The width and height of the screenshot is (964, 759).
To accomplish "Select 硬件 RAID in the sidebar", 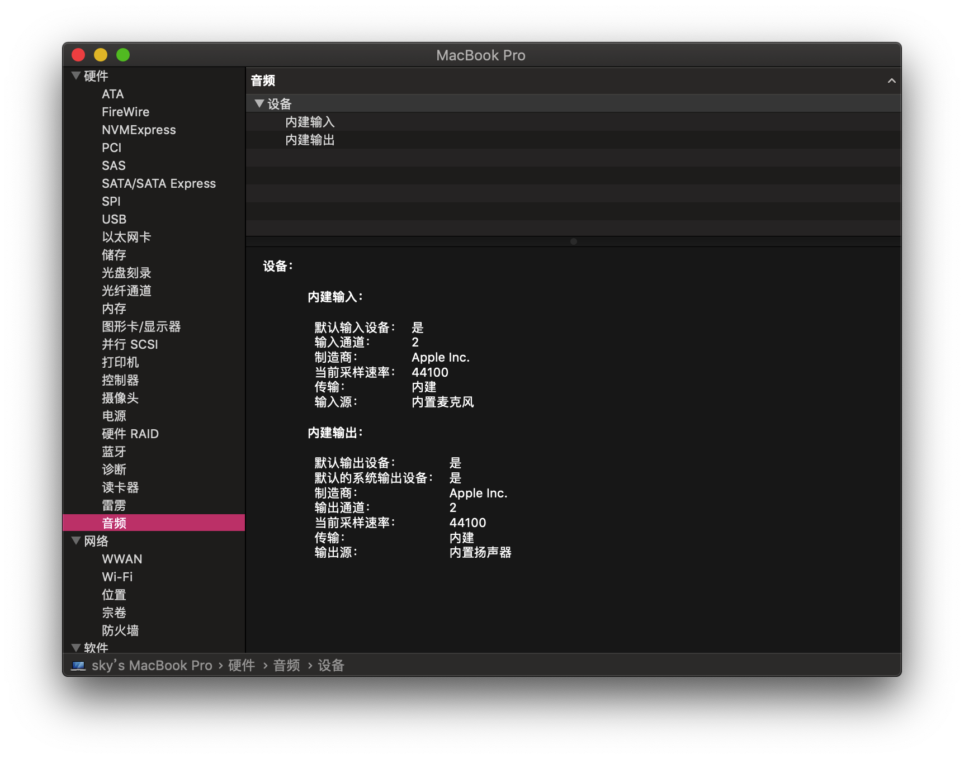I will [154, 434].
